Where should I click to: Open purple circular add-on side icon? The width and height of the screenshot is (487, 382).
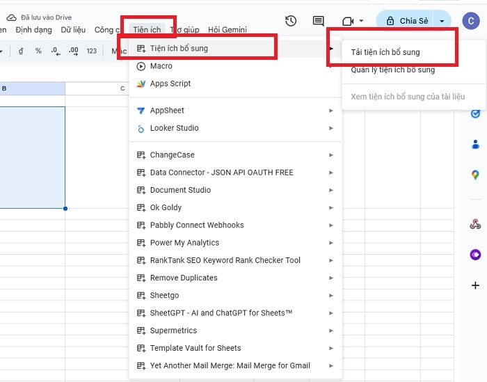click(475, 255)
